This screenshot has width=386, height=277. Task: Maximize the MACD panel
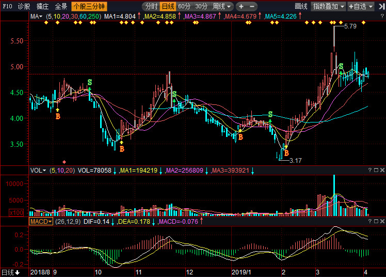click(x=376, y=221)
